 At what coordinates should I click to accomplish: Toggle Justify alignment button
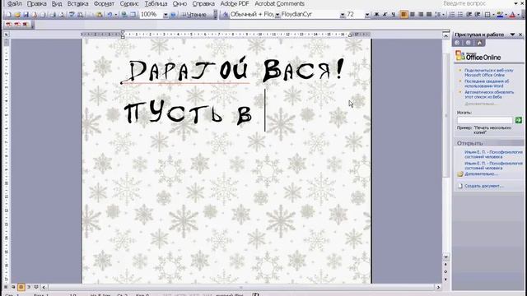(x=429, y=15)
